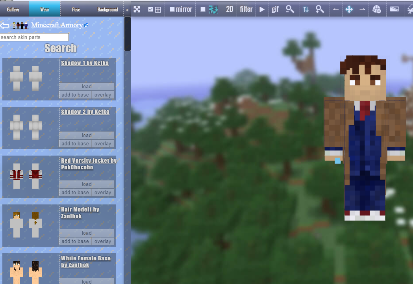
Task: Click the back arrow icon
Action: 4,25
